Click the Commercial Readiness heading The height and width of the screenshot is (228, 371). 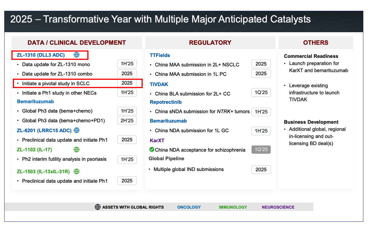coord(311,56)
